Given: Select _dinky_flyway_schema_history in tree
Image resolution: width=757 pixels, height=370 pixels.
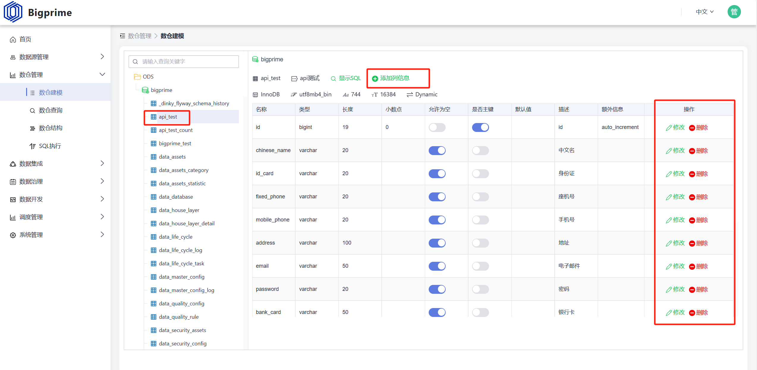Looking at the screenshot, I should (x=194, y=103).
